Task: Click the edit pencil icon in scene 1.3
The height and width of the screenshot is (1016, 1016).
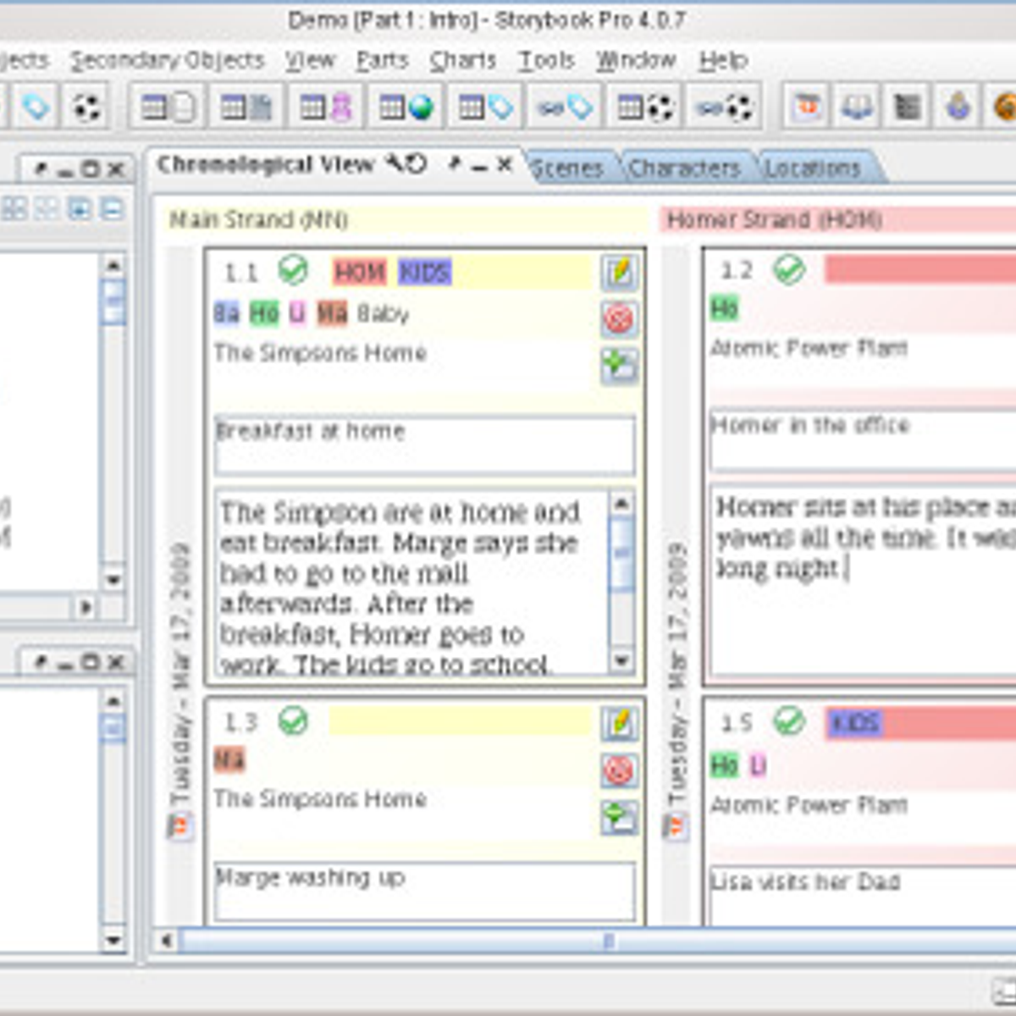Action: (x=619, y=725)
